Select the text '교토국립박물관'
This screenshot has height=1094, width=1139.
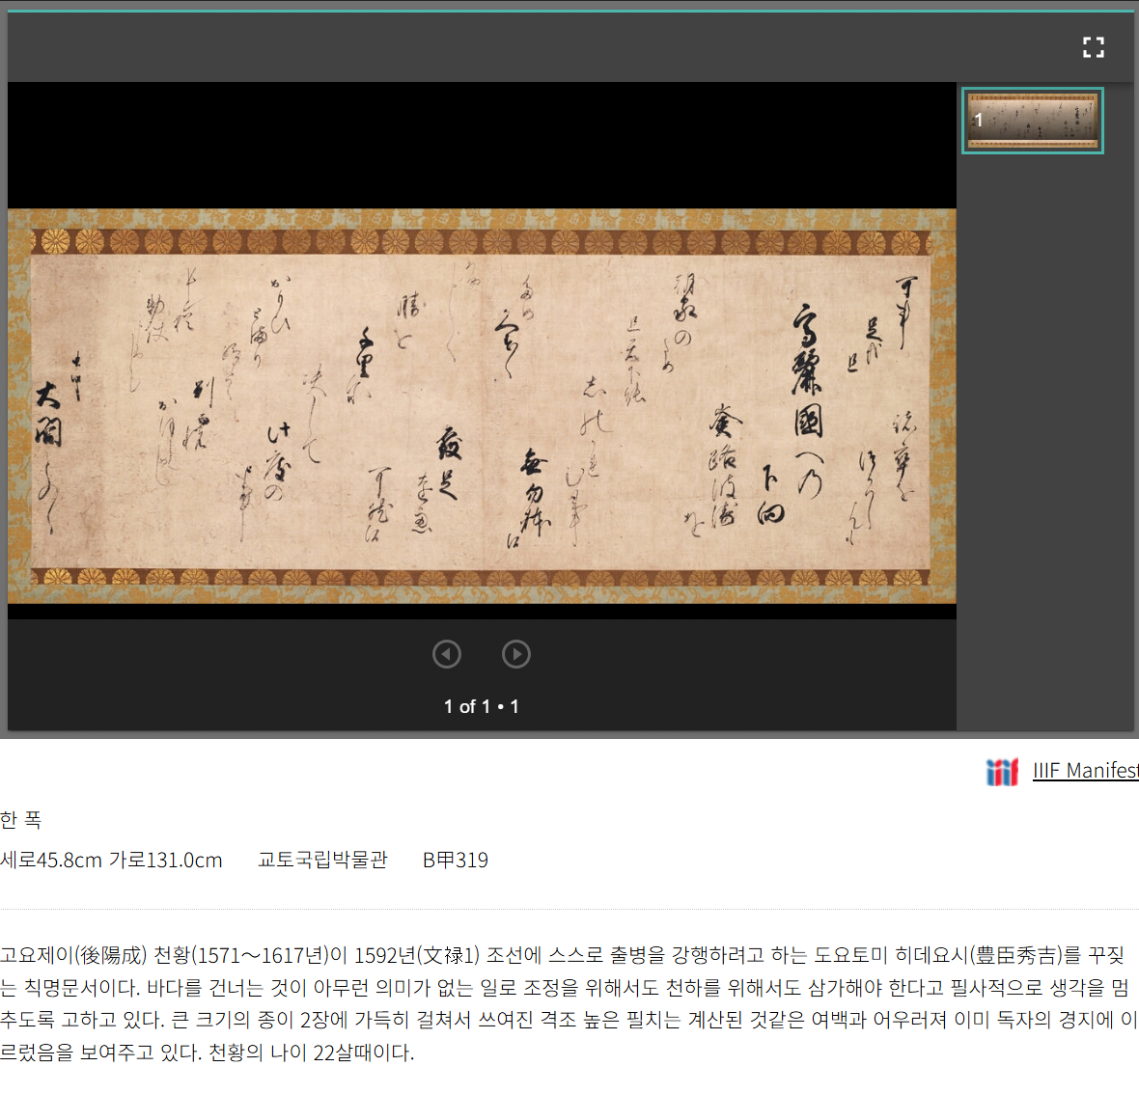click(x=322, y=860)
